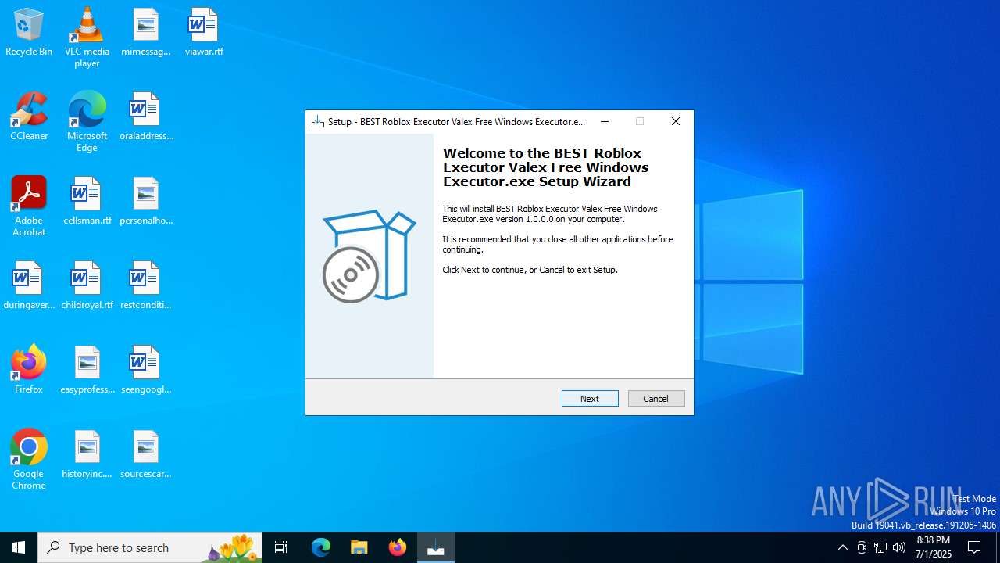Select the historyinc... file icon
This screenshot has height=563, width=1000.
pos(87,455)
